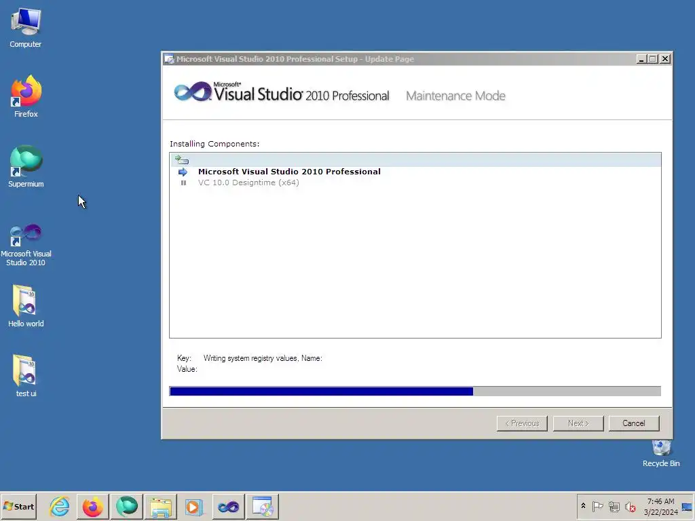The image size is (695, 521).
Task: Launch Firefox from the desktop shortcut
Action: [x=26, y=96]
